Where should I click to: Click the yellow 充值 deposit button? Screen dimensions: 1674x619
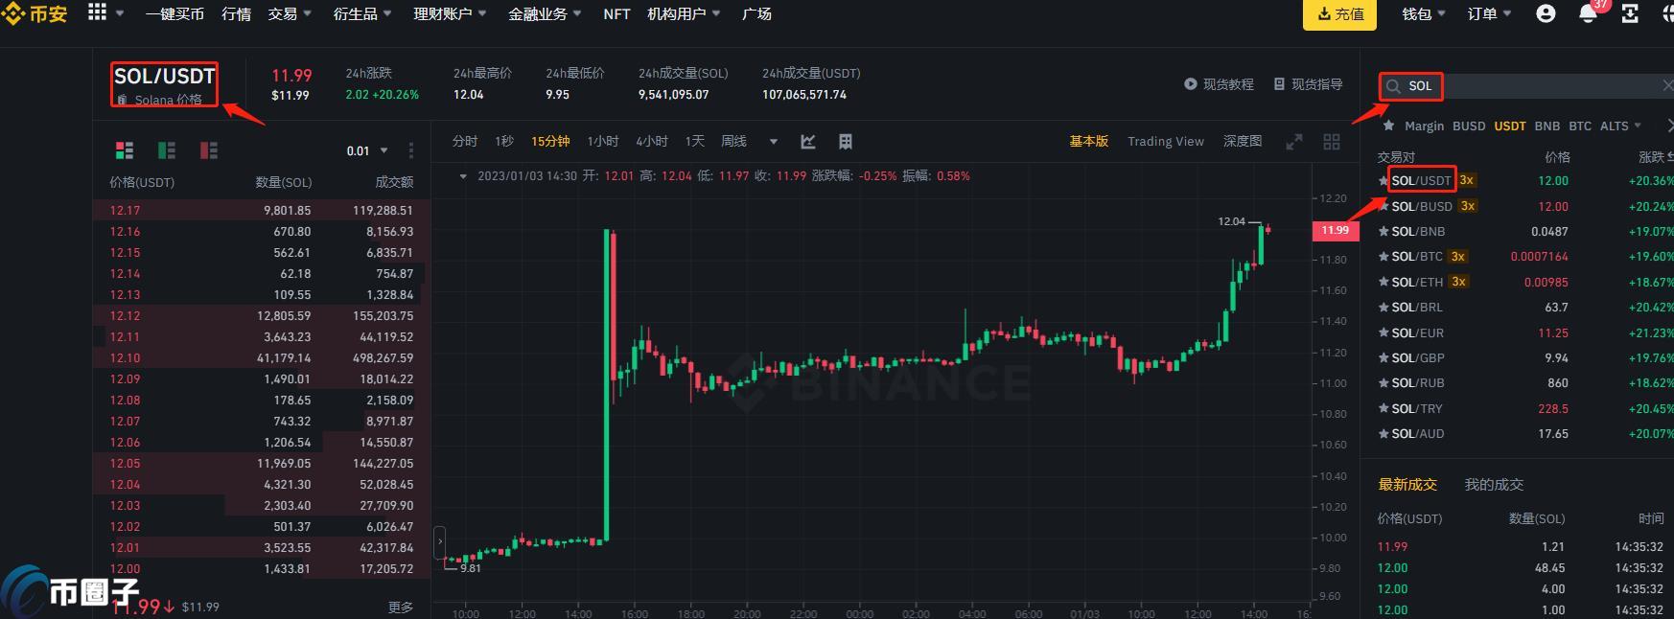[1339, 14]
